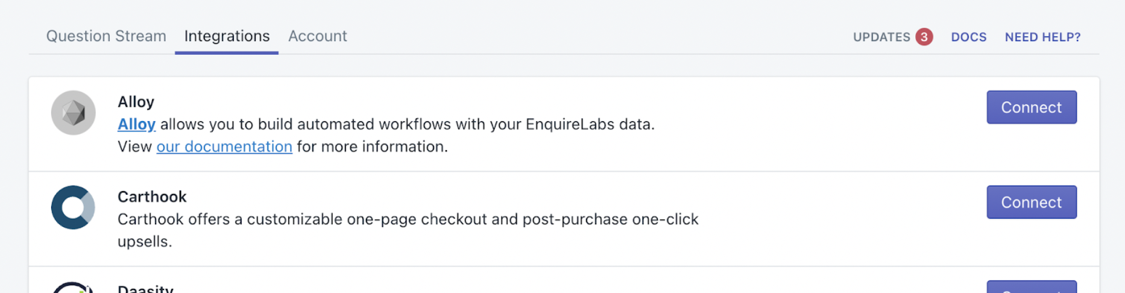
Task: Select the Integrations tab
Action: 227,36
